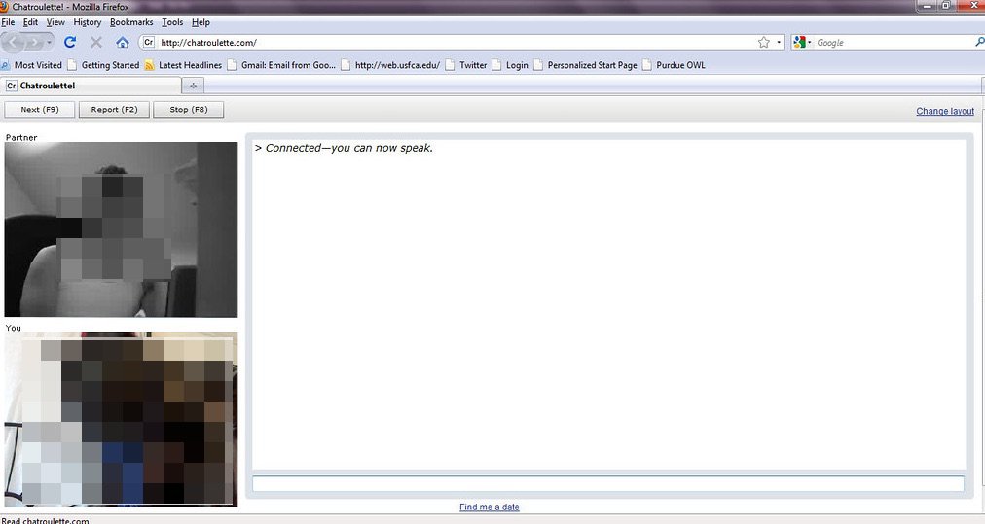Open the Edit menu

click(x=30, y=22)
